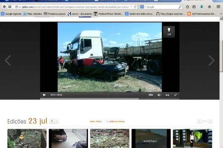Viewport: 223px width, 148px height.
Task: Click the browser back button
Action: (4, 7)
